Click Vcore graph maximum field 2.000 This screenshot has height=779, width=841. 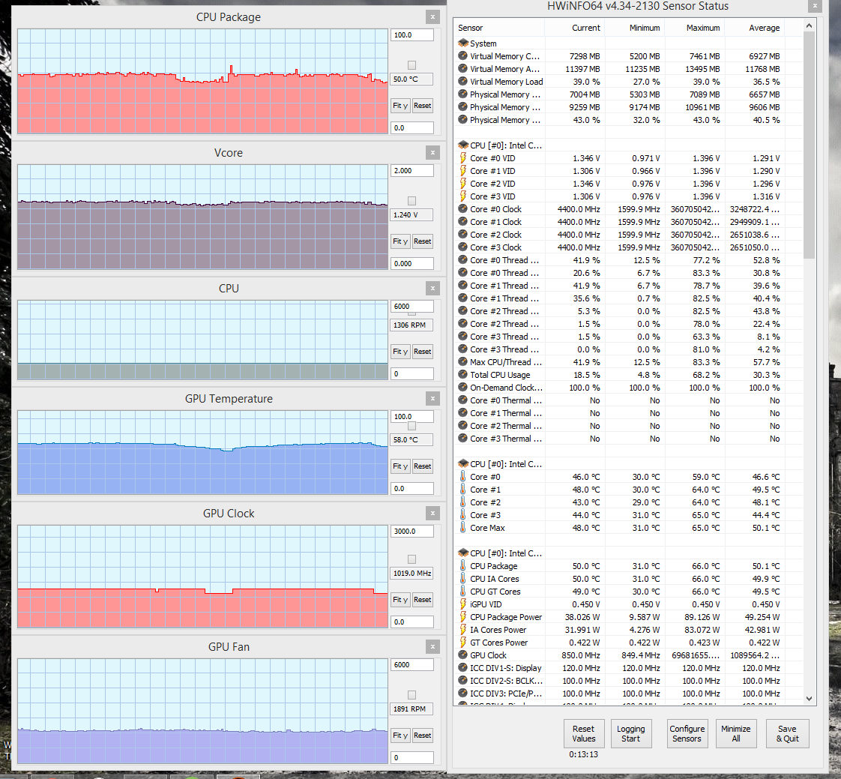tap(412, 171)
